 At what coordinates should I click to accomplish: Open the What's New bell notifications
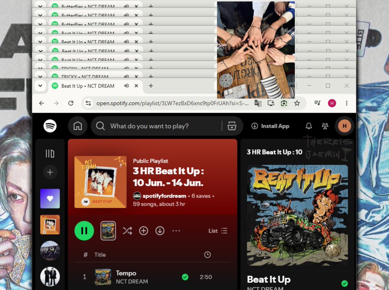coord(309,126)
